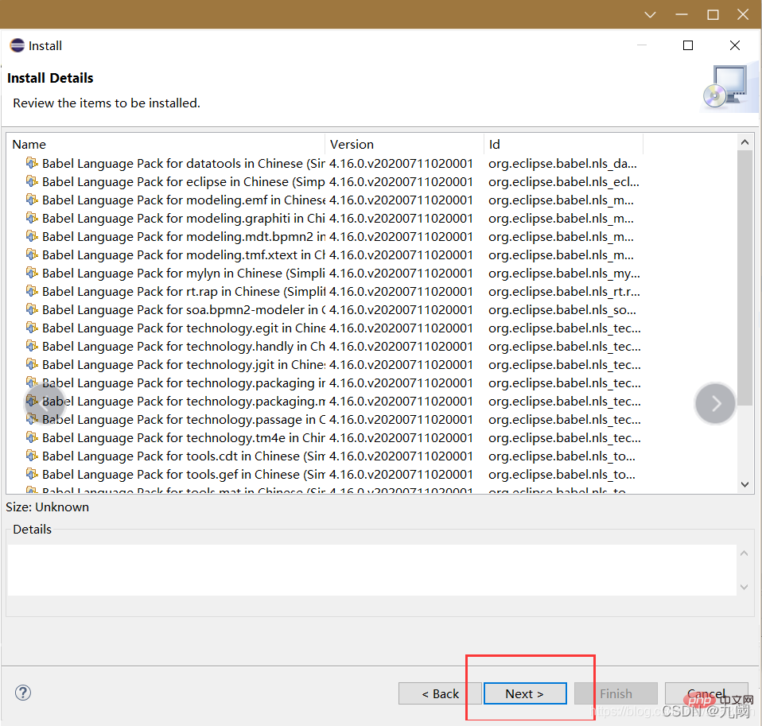Go back with the < Back button
762x726 pixels.
tap(440, 693)
